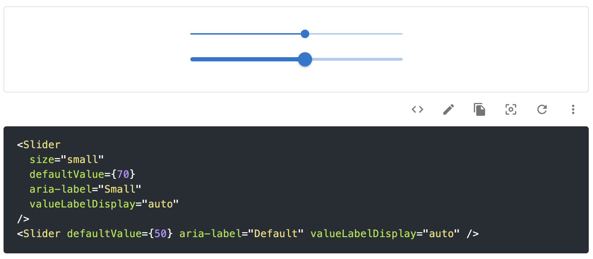This screenshot has height=259, width=593.
Task: Click the default large slider's thumb
Action: click(305, 59)
